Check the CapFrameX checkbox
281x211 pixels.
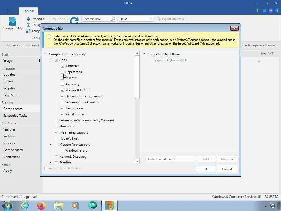pyautogui.click(x=62, y=72)
